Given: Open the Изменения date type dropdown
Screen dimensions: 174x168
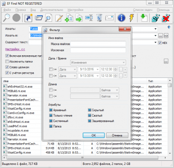Looking at the screenshot, I should [x=98, y=63].
